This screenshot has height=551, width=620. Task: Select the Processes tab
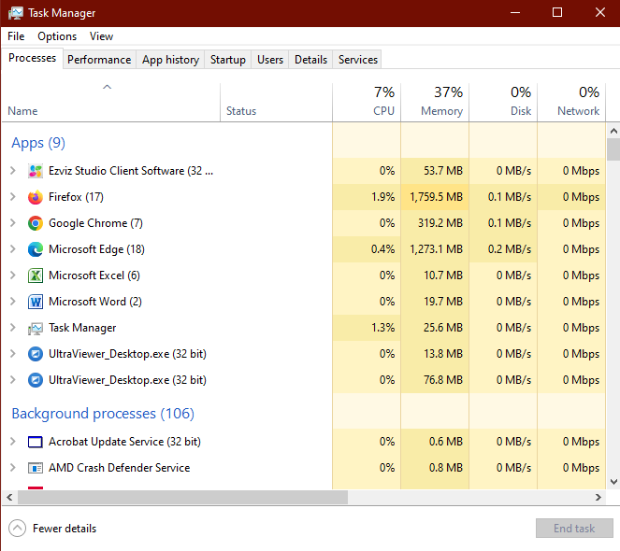pyautogui.click(x=33, y=58)
